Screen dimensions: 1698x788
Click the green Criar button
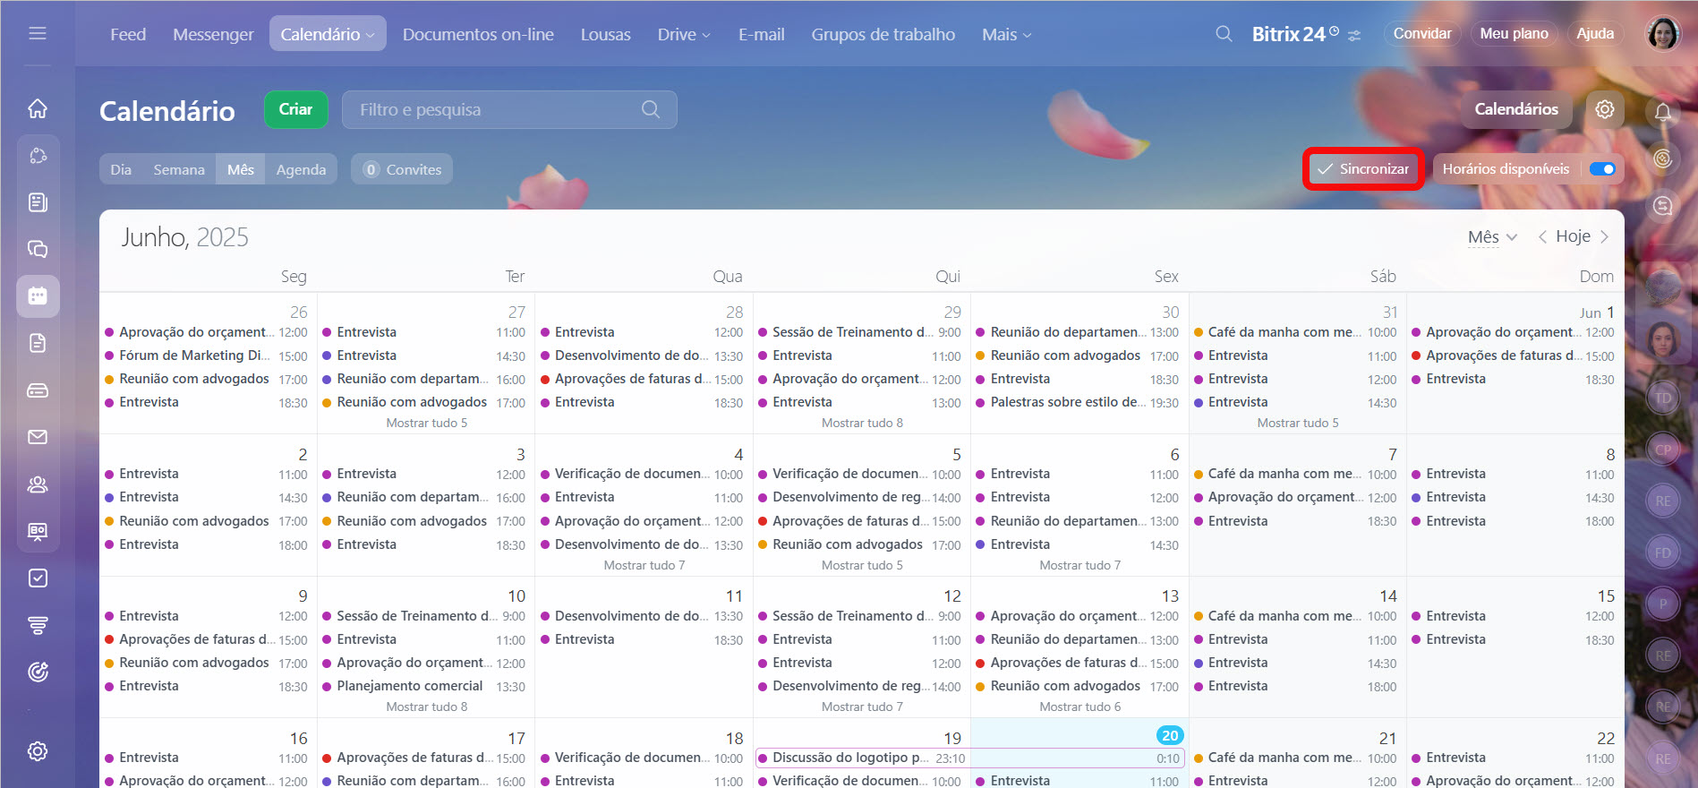[296, 109]
